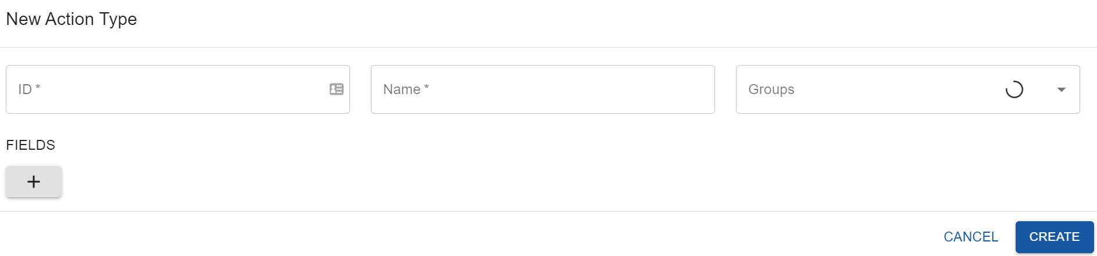Expand the Groups dropdown arrow
Viewport: 1097px width, 256px height.
[x=1061, y=89]
